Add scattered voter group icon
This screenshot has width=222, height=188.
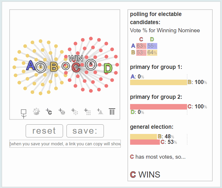pyautogui.click(x=75, y=112)
